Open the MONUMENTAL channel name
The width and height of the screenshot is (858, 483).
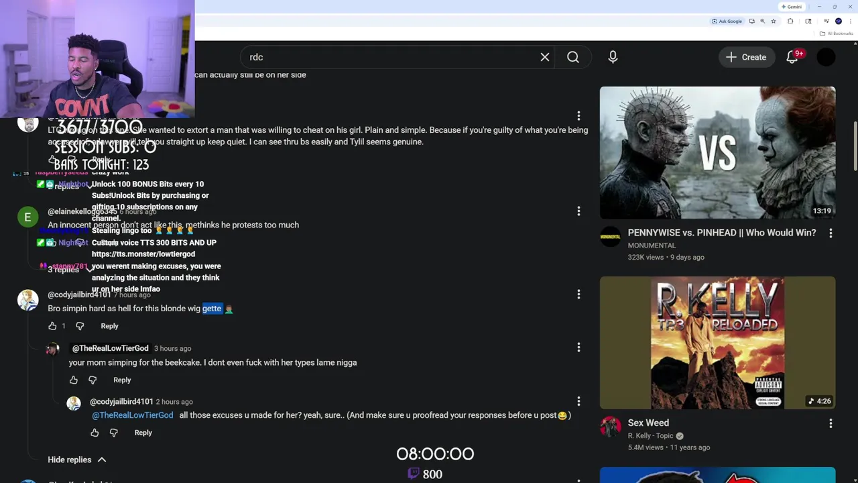point(652,246)
